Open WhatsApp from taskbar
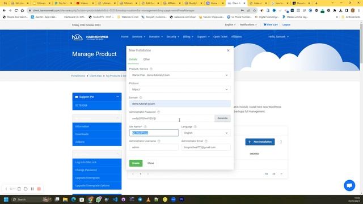 pyautogui.click(x=98, y=199)
